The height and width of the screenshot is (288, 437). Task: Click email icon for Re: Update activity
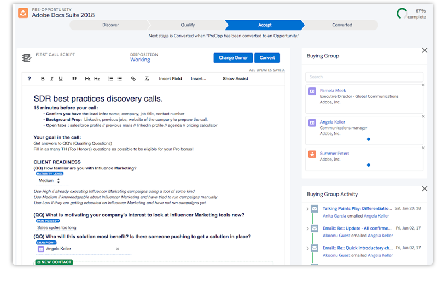314,228
